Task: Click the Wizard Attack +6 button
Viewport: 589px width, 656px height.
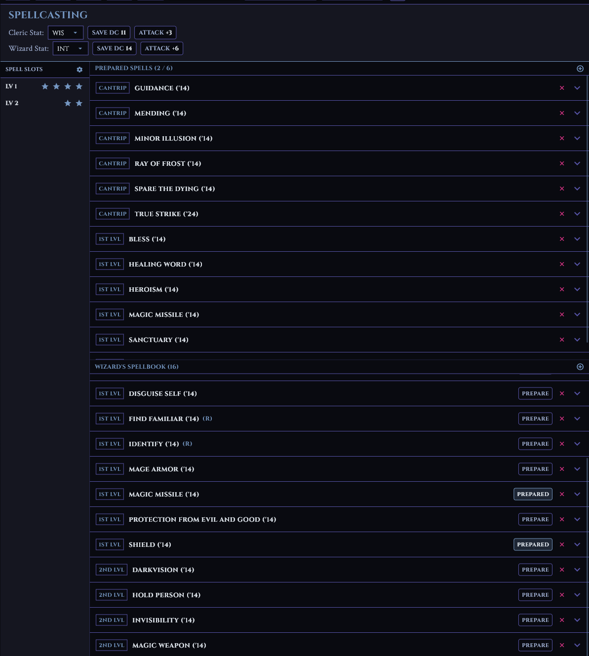Action: point(161,48)
